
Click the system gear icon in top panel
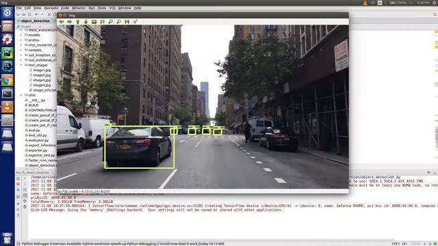click(435, 3)
